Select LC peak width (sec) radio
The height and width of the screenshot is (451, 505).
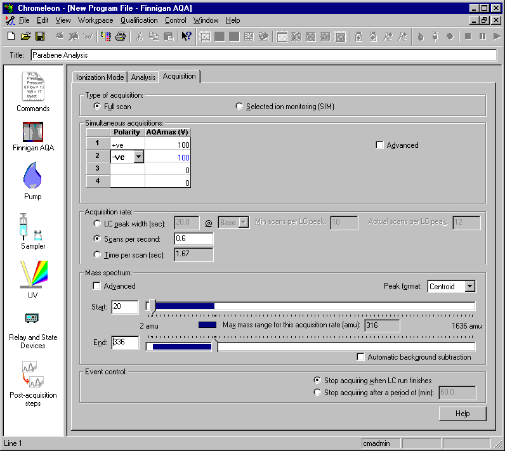96,223
